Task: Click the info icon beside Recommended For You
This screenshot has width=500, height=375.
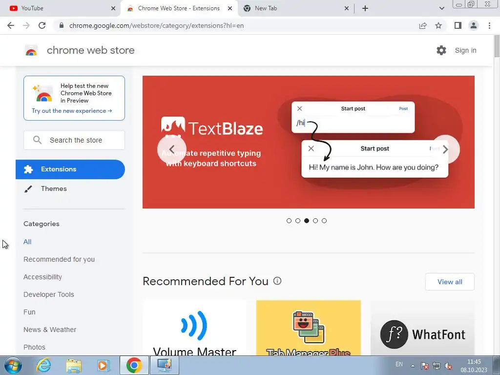Action: click(277, 281)
